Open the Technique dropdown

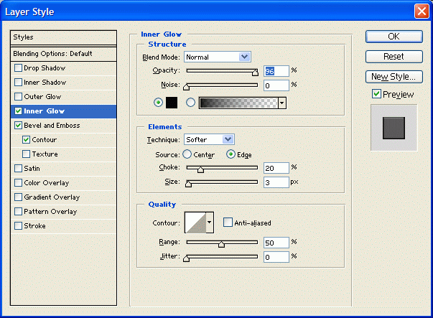click(x=209, y=139)
